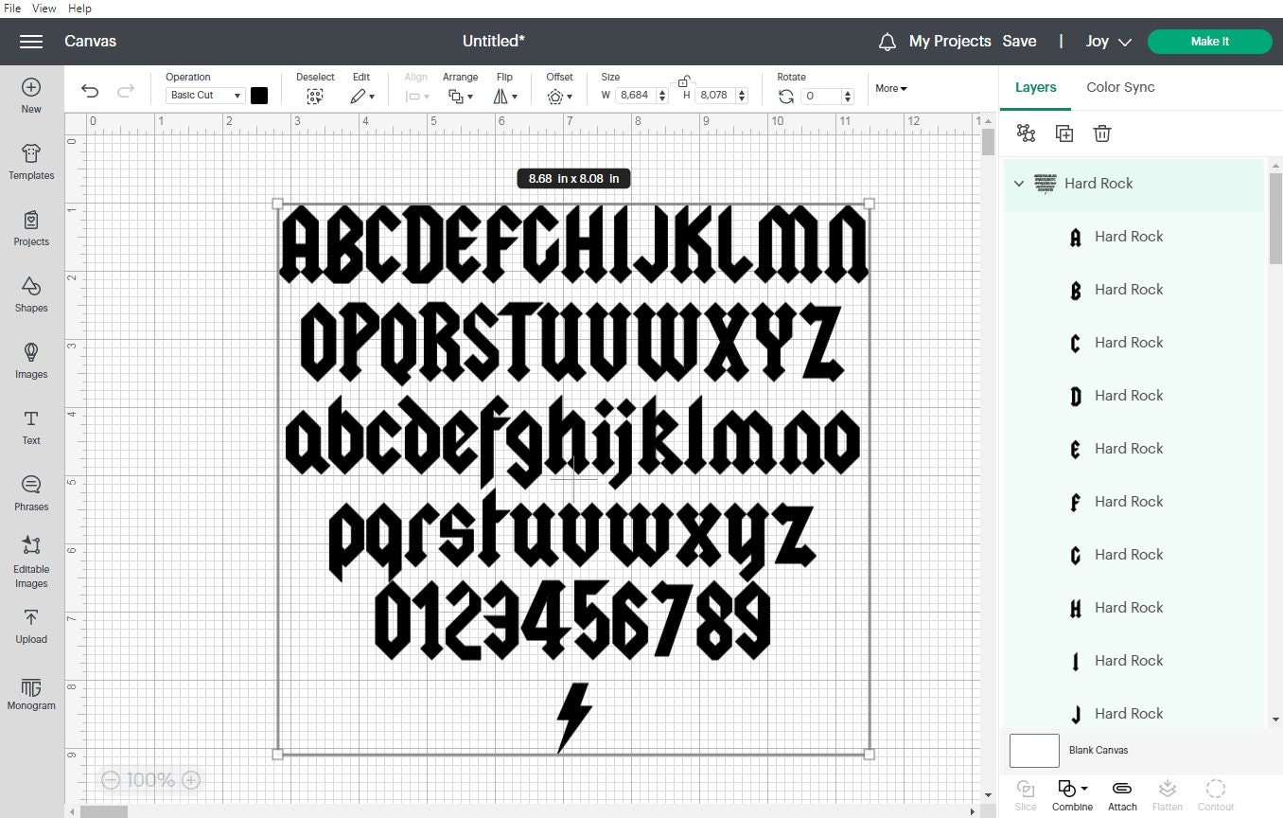Select the Slice tool
Viewport: 1283px width, 818px height.
click(x=1025, y=793)
